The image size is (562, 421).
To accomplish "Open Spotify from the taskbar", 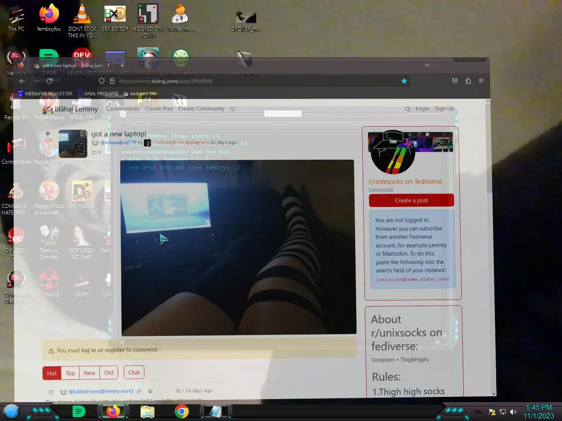I will 79,411.
